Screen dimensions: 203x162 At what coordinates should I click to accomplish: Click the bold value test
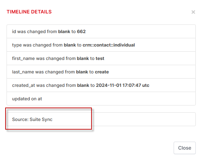(x=100, y=59)
